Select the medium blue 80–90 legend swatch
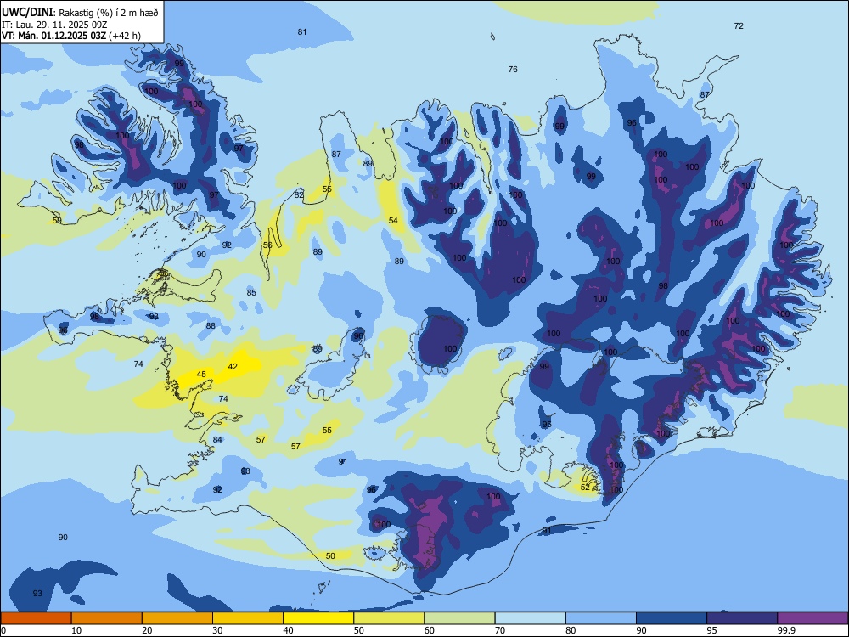 [x=601, y=618]
